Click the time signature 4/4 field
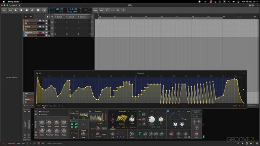Image resolution: width=260 pixels, height=146 pixels. (x=61, y=12)
